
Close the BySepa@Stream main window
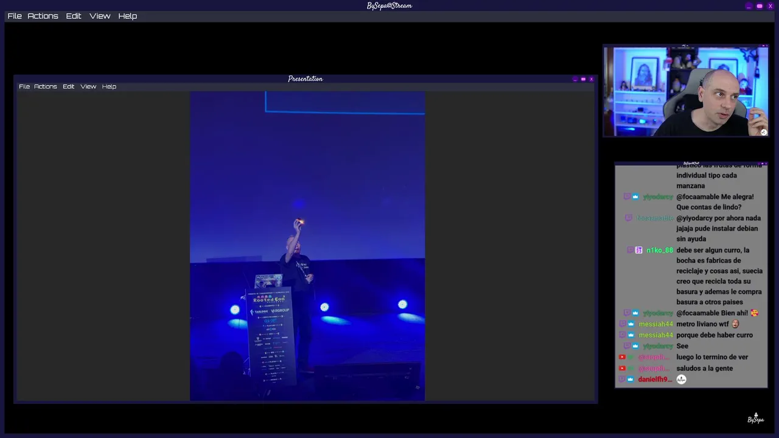(x=770, y=6)
